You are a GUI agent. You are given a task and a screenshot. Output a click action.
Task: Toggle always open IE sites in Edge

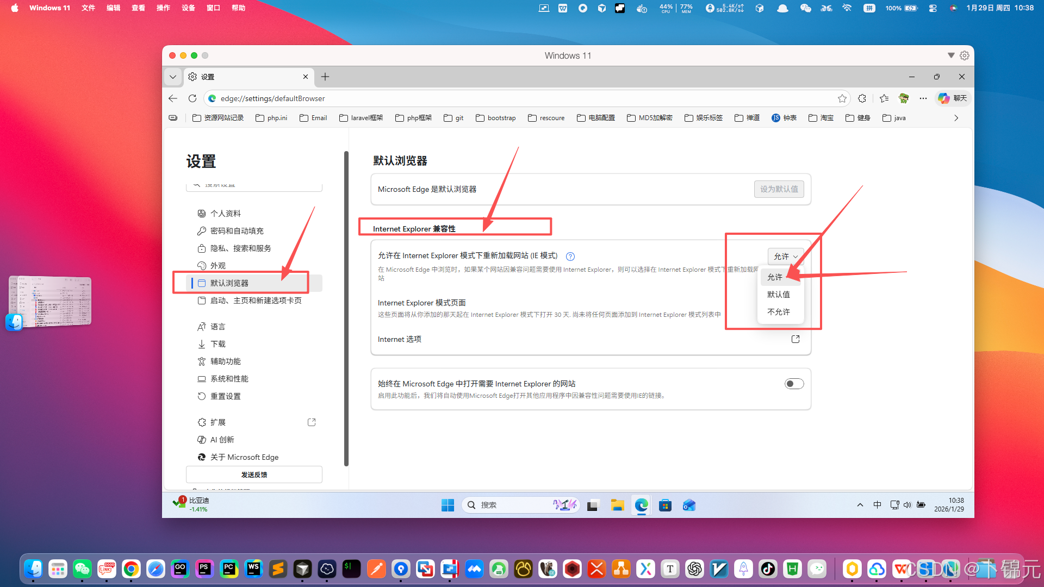794,384
